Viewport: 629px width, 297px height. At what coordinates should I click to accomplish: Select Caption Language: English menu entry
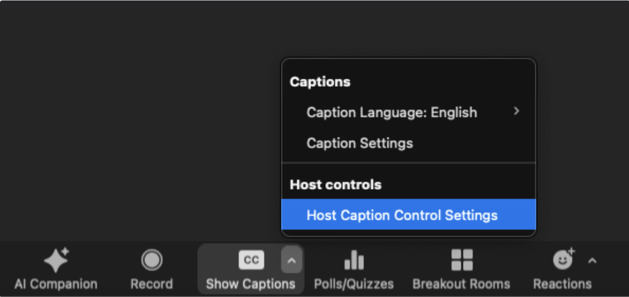coord(408,112)
